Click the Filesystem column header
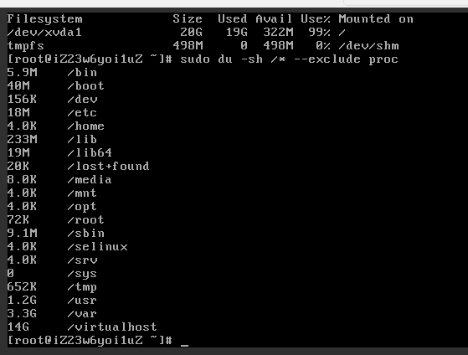The height and width of the screenshot is (355, 468). 44,18
